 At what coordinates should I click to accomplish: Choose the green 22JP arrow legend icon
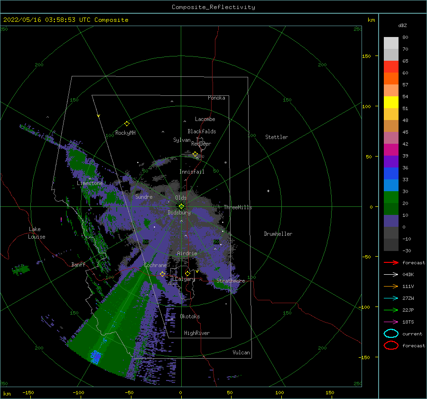click(x=391, y=310)
